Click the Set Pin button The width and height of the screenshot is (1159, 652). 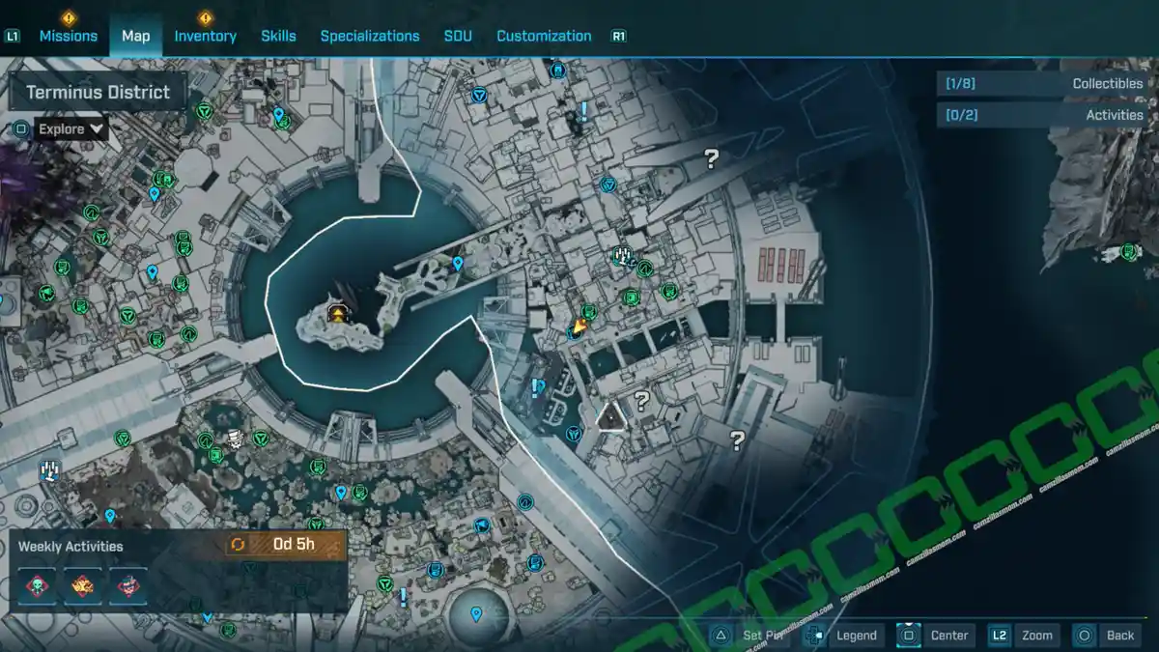pos(749,635)
